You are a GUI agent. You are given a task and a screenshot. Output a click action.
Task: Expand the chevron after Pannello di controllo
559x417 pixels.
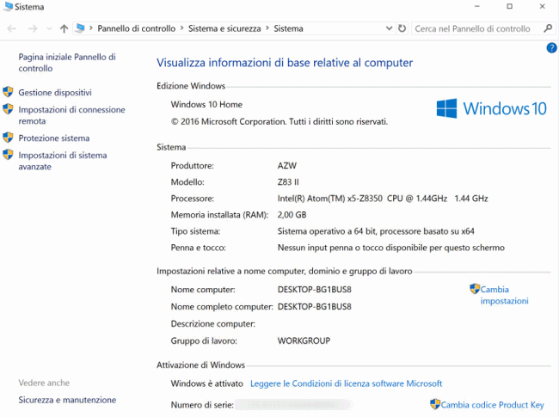(181, 28)
